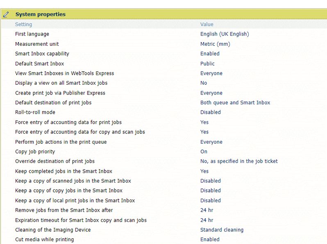
Task: Click Remove jobs from the Smart Inbox after
Action: [64, 210]
